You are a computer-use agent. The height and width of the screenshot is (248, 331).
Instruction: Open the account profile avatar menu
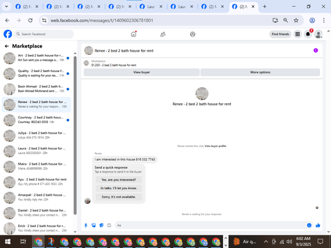click(x=318, y=34)
